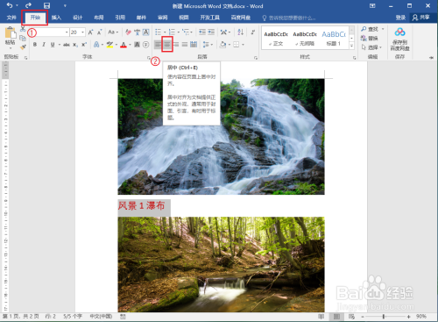Click the phonetic guide icon
This screenshot has height=322, width=438.
click(x=137, y=32)
